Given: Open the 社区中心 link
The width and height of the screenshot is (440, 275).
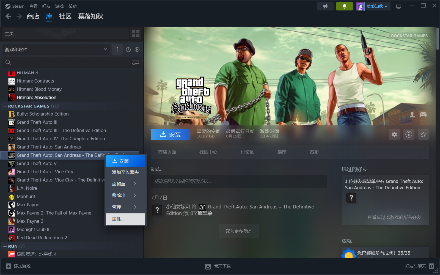Looking at the screenshot, I should pyautogui.click(x=208, y=152).
